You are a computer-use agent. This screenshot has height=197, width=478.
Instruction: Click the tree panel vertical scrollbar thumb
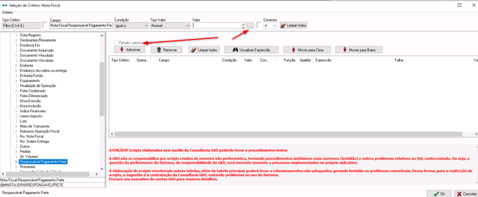pos(102,89)
